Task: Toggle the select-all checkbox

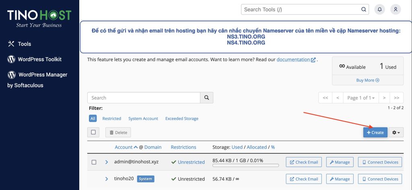Action: click(x=93, y=132)
